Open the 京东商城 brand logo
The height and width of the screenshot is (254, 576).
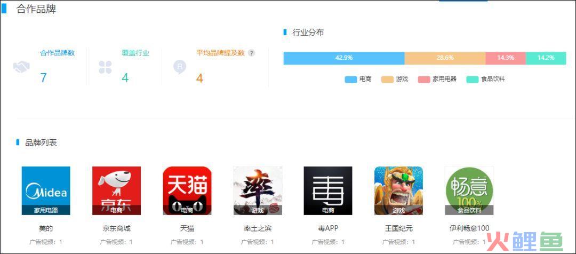(x=116, y=190)
